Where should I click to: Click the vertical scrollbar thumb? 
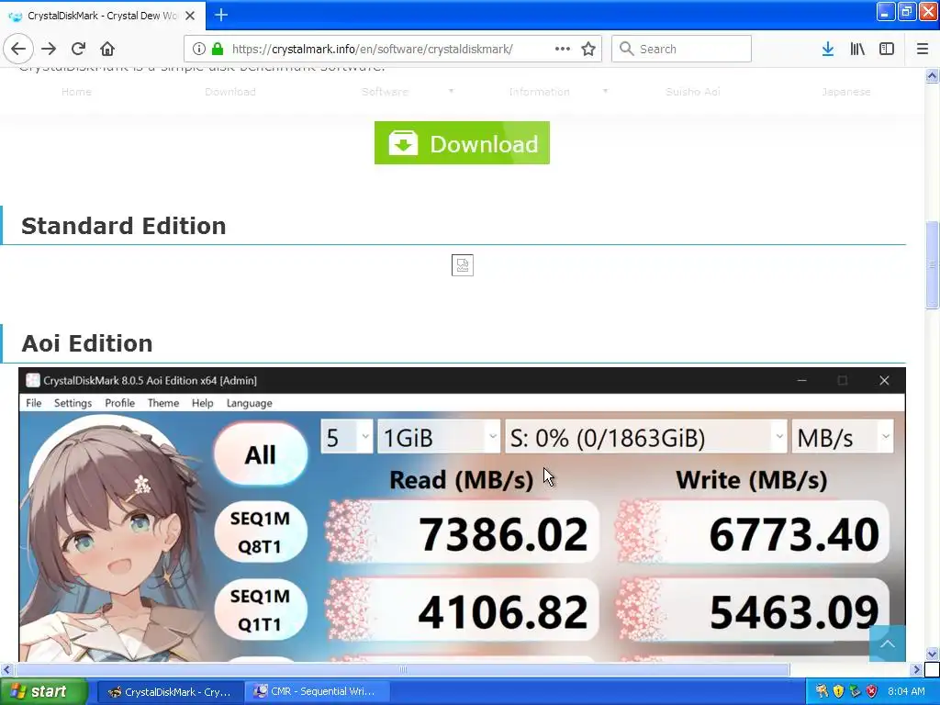[932, 265]
